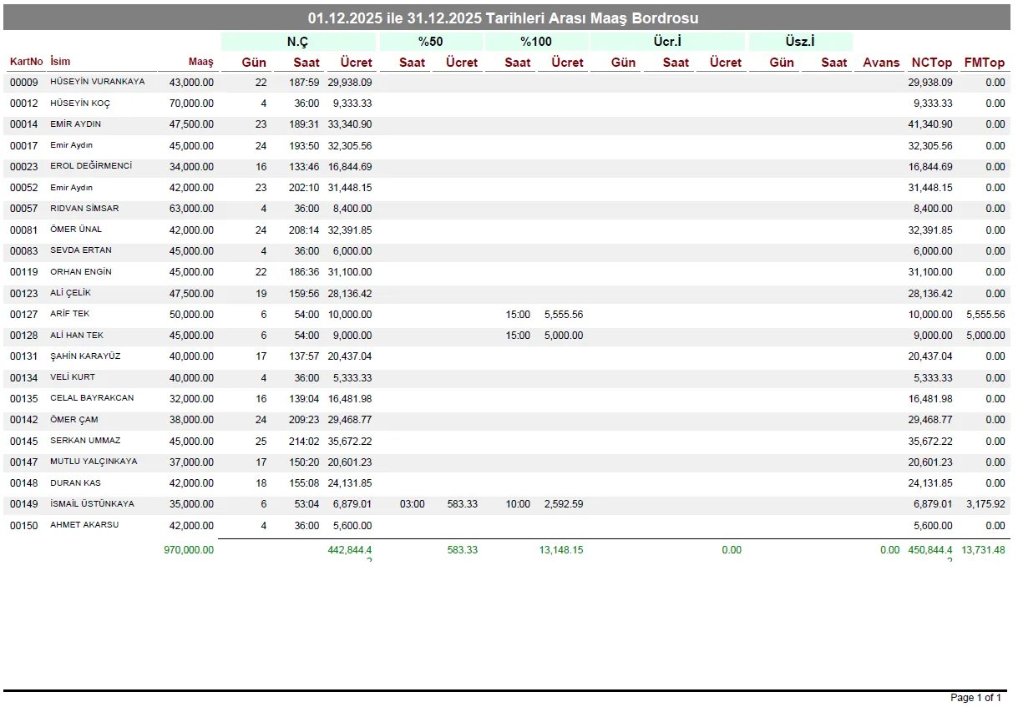Select card number 00127 cell
Image resolution: width=1018 pixels, height=707 pixels.
[23, 315]
